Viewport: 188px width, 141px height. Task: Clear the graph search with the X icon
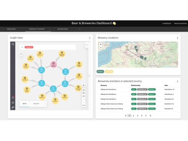click(x=22, y=47)
